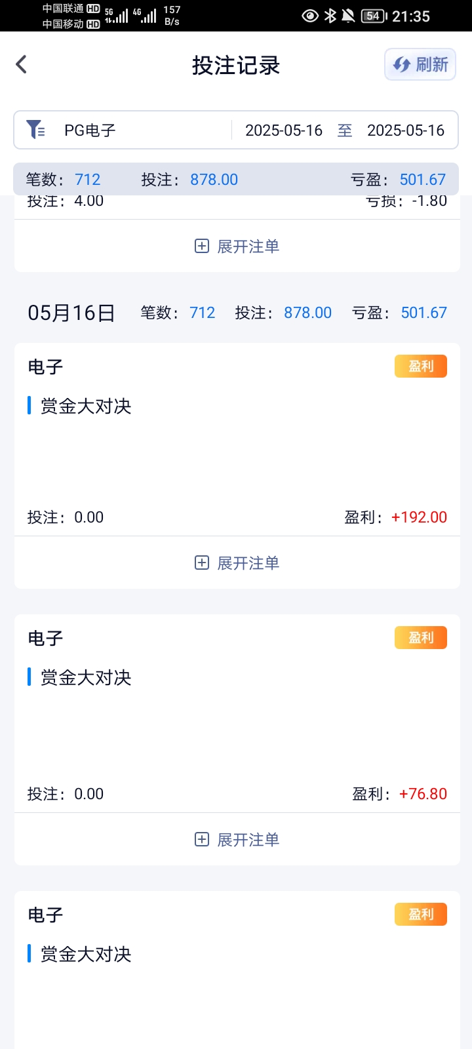The image size is (472, 1049).
Task: Open the PG电子 filter funnel icon
Action: [x=35, y=130]
